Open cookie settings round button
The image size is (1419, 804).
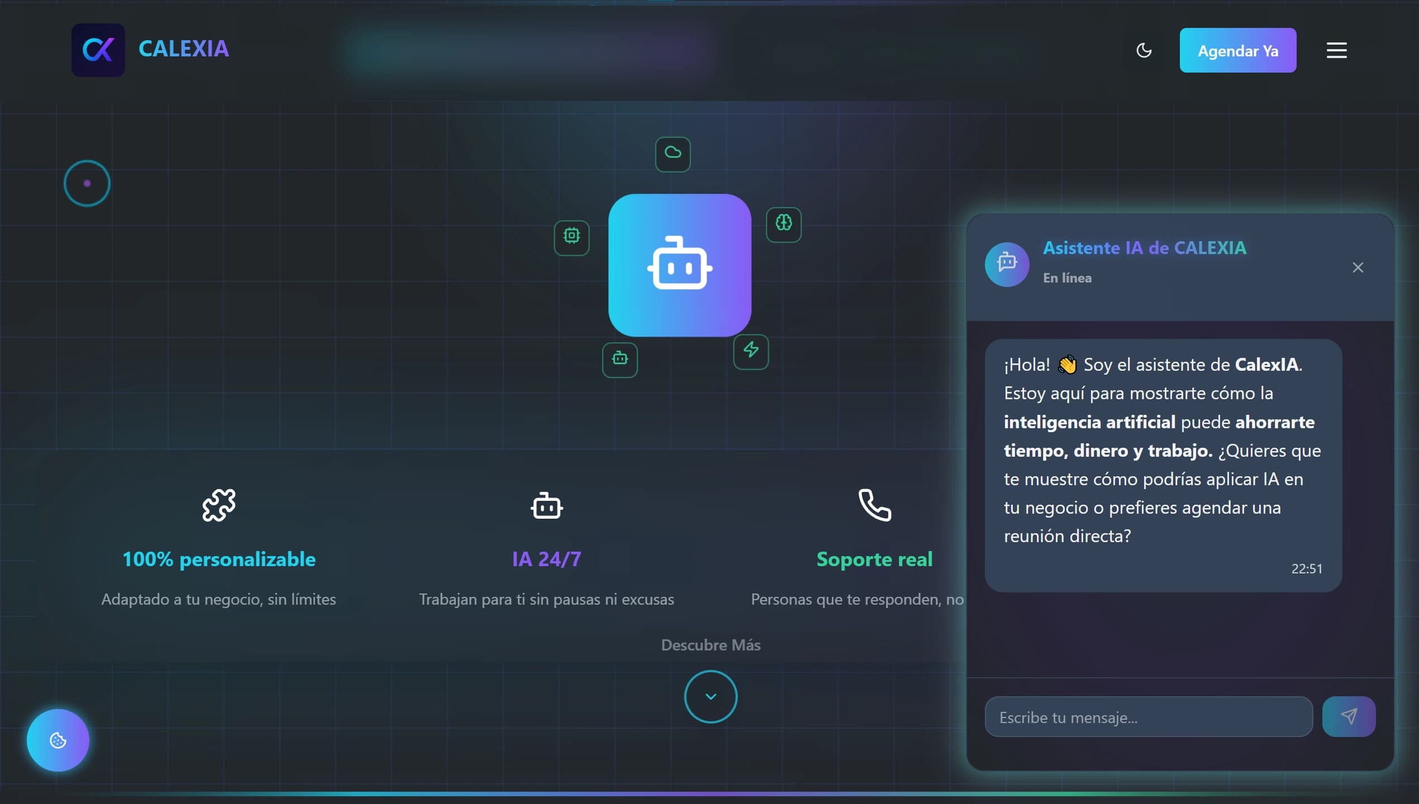pos(58,740)
